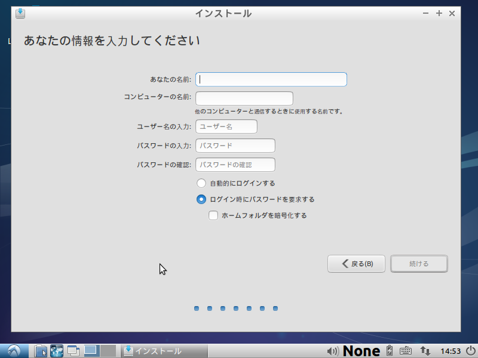Click the power button at the taskbar's far right
Viewport: 478px width, 358px height.
coord(470,351)
